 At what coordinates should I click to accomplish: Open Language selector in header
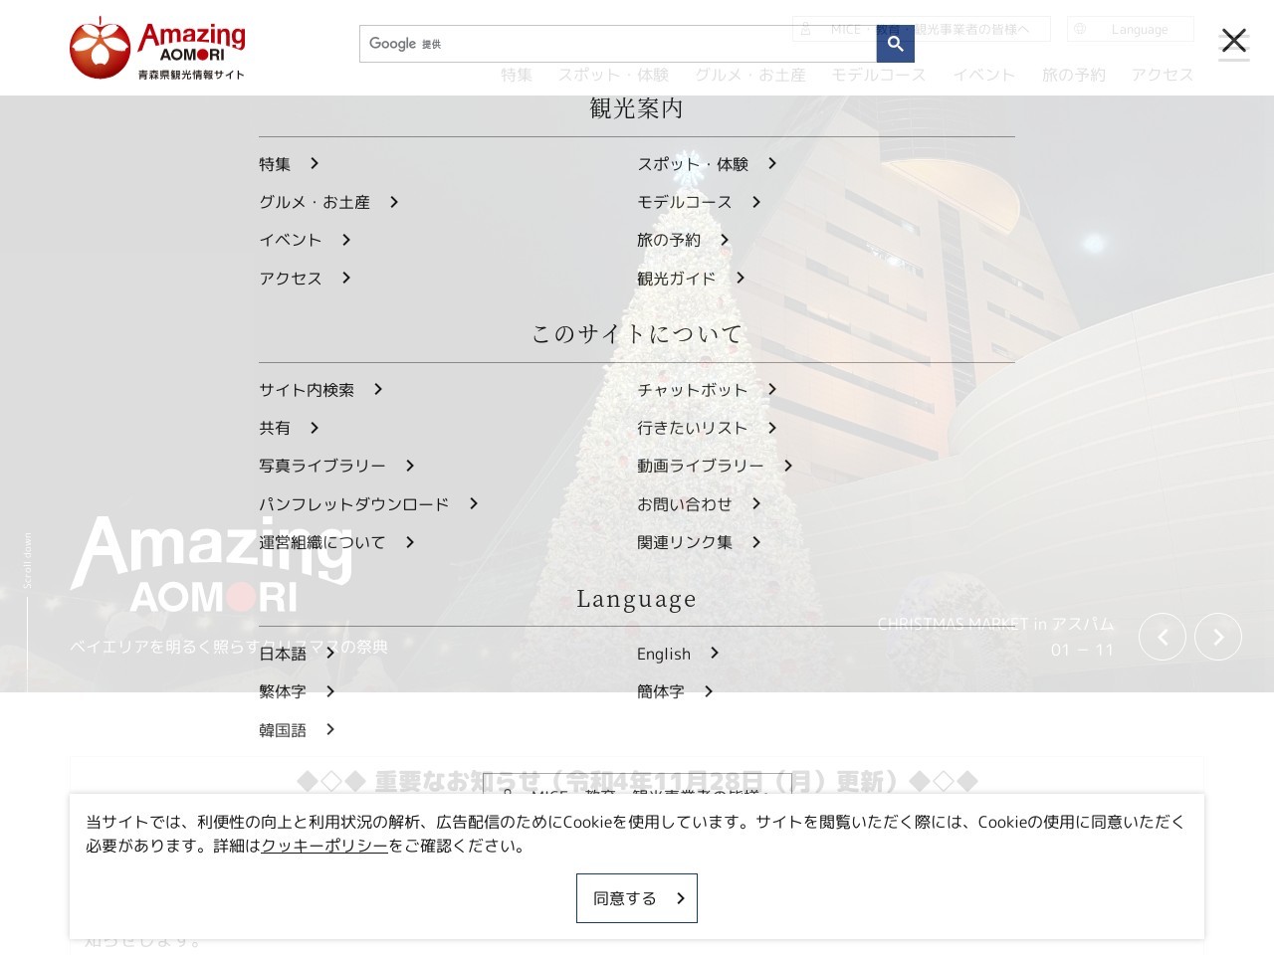pos(1131,29)
